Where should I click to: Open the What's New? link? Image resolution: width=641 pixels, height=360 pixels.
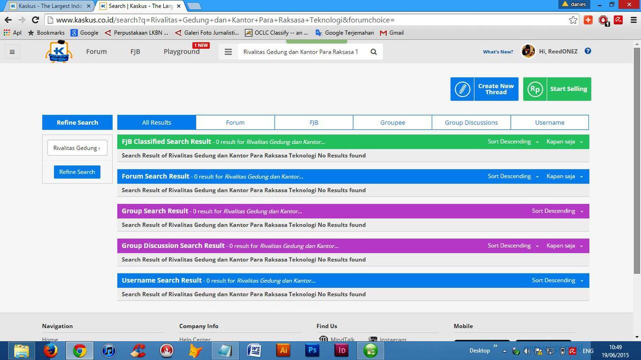498,51
